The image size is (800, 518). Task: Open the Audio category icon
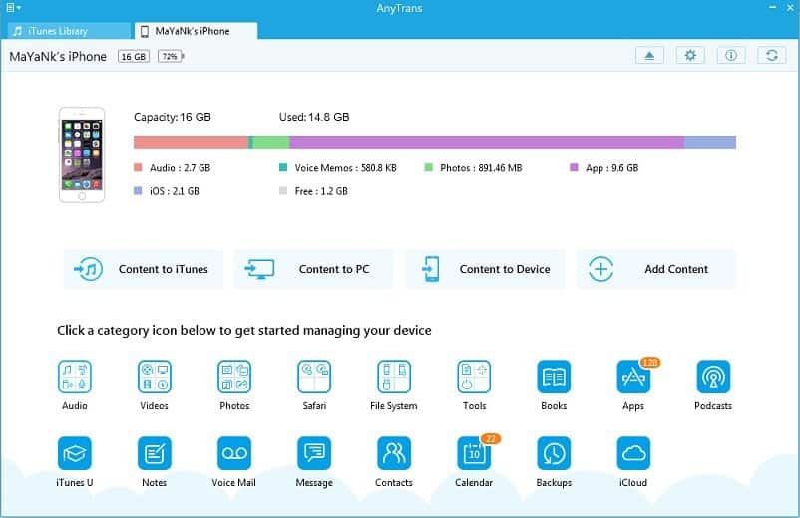coord(75,377)
